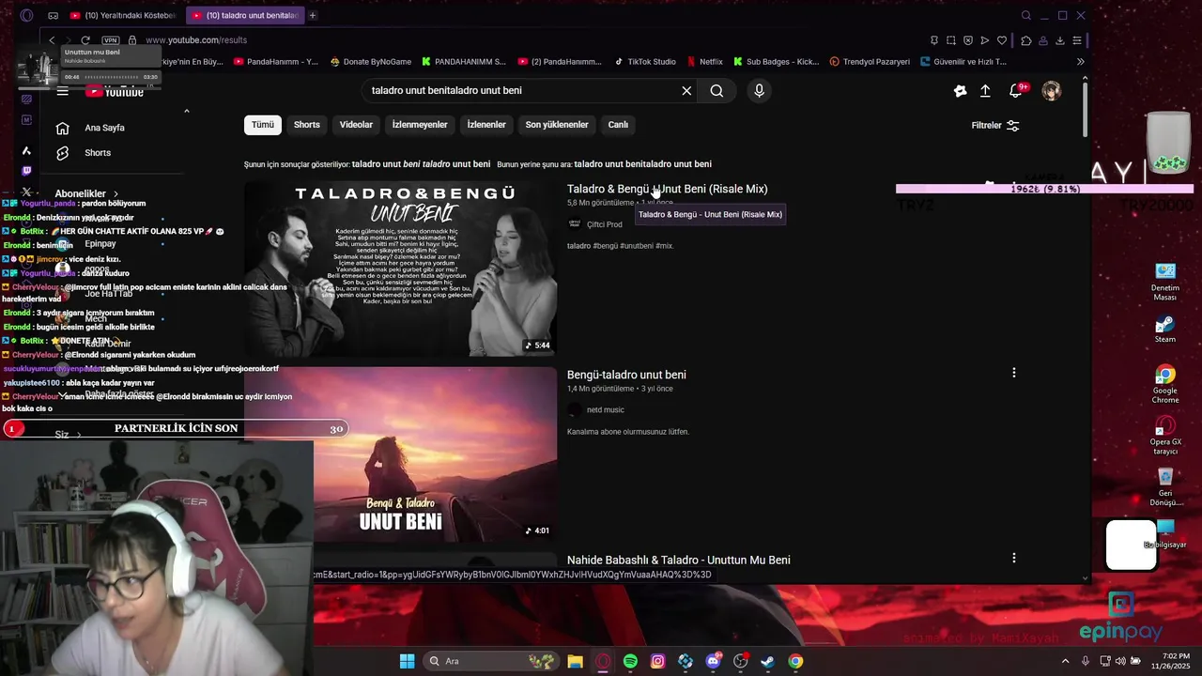The height and width of the screenshot is (676, 1202).
Task: Bookmark page with the heart icon
Action: click(1002, 40)
